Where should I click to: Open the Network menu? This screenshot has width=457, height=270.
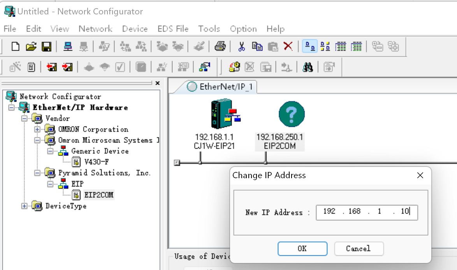[95, 29]
